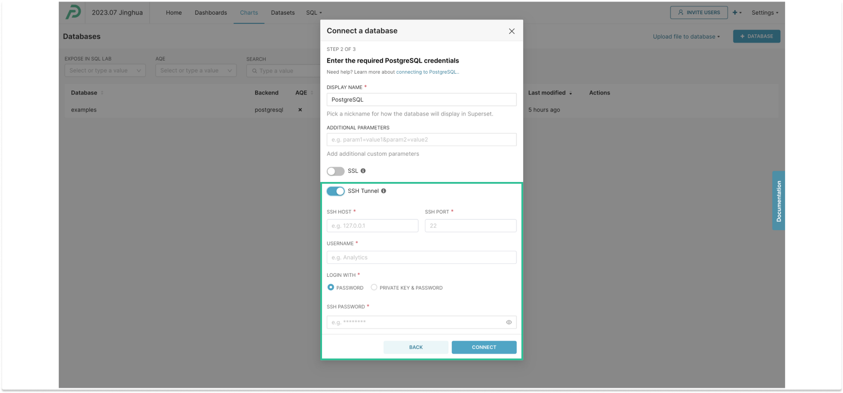Image resolution: width=843 pixels, height=393 pixels.
Task: Expand the Expose in SQL Lab dropdown
Action: click(105, 70)
